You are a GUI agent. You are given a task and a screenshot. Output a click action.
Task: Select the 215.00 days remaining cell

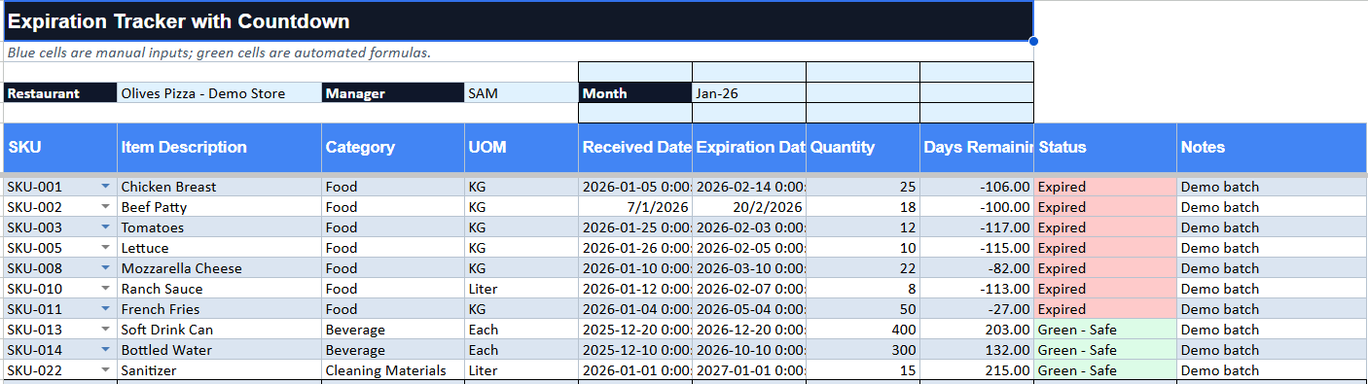pyautogui.click(x=977, y=370)
